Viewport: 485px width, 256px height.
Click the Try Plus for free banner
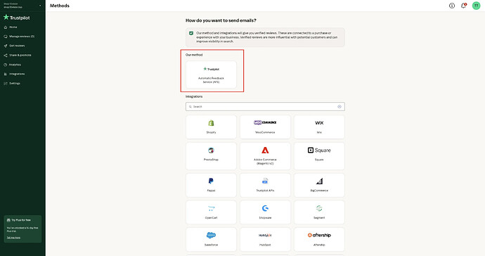click(22, 229)
